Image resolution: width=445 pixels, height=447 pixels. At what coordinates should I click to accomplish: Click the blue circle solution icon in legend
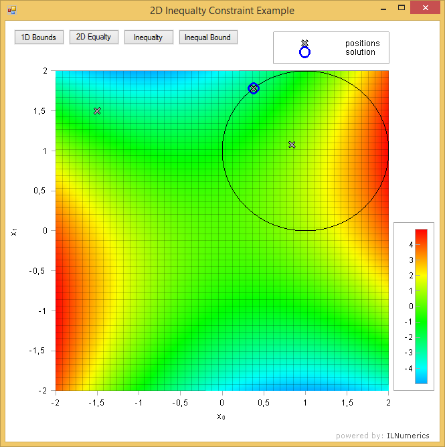pyautogui.click(x=304, y=52)
